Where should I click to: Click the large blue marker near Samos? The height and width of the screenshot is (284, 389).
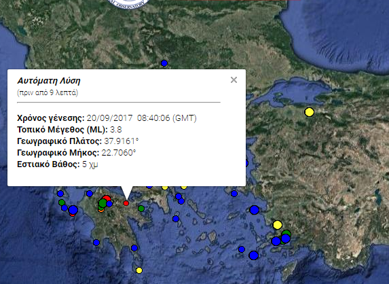click(255, 210)
